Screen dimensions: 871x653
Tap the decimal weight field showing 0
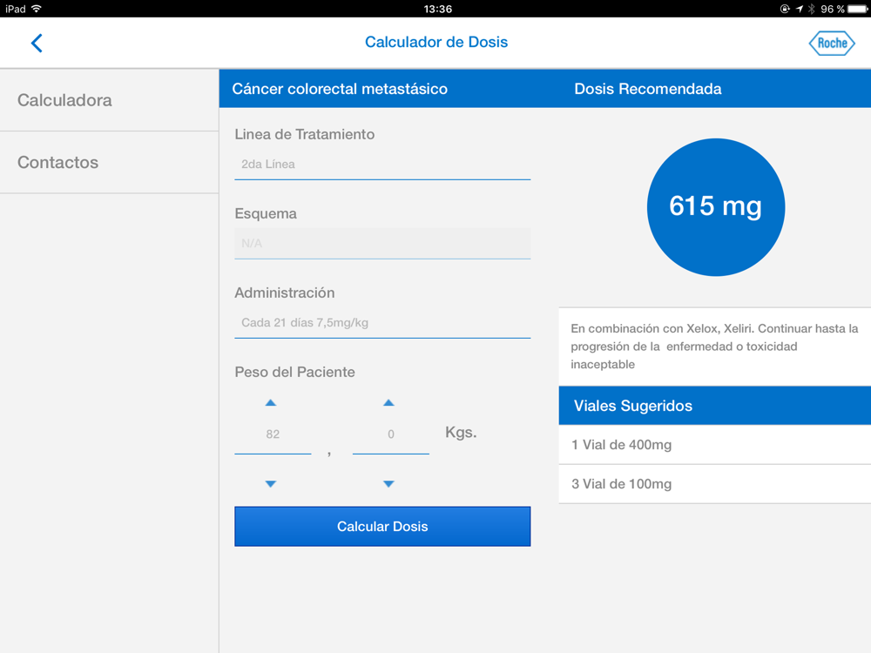coord(391,434)
